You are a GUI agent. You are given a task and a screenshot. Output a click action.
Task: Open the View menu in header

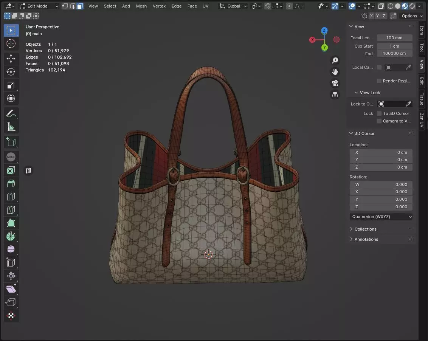click(93, 6)
